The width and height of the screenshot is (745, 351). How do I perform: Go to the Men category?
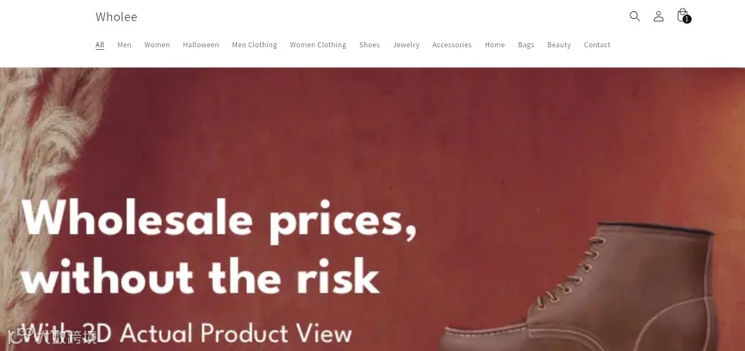(x=125, y=45)
